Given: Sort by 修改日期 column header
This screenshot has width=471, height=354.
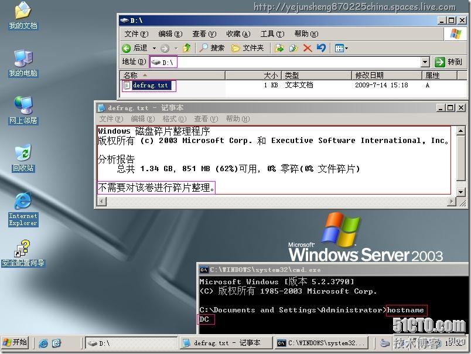Looking at the screenshot, I should (387, 75).
